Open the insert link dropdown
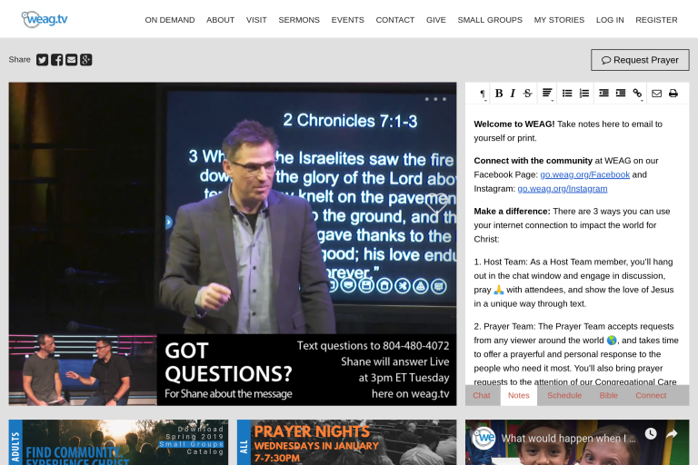 [637, 94]
